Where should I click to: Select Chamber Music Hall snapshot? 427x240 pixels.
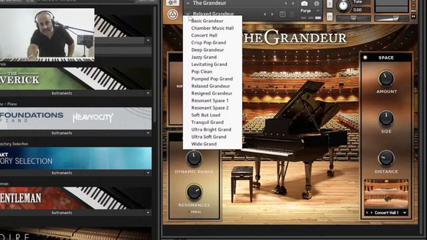[212, 28]
